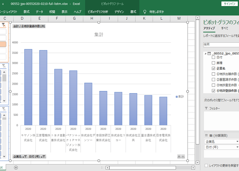Open the ヘルプ ribbon tab

click(x=77, y=12)
